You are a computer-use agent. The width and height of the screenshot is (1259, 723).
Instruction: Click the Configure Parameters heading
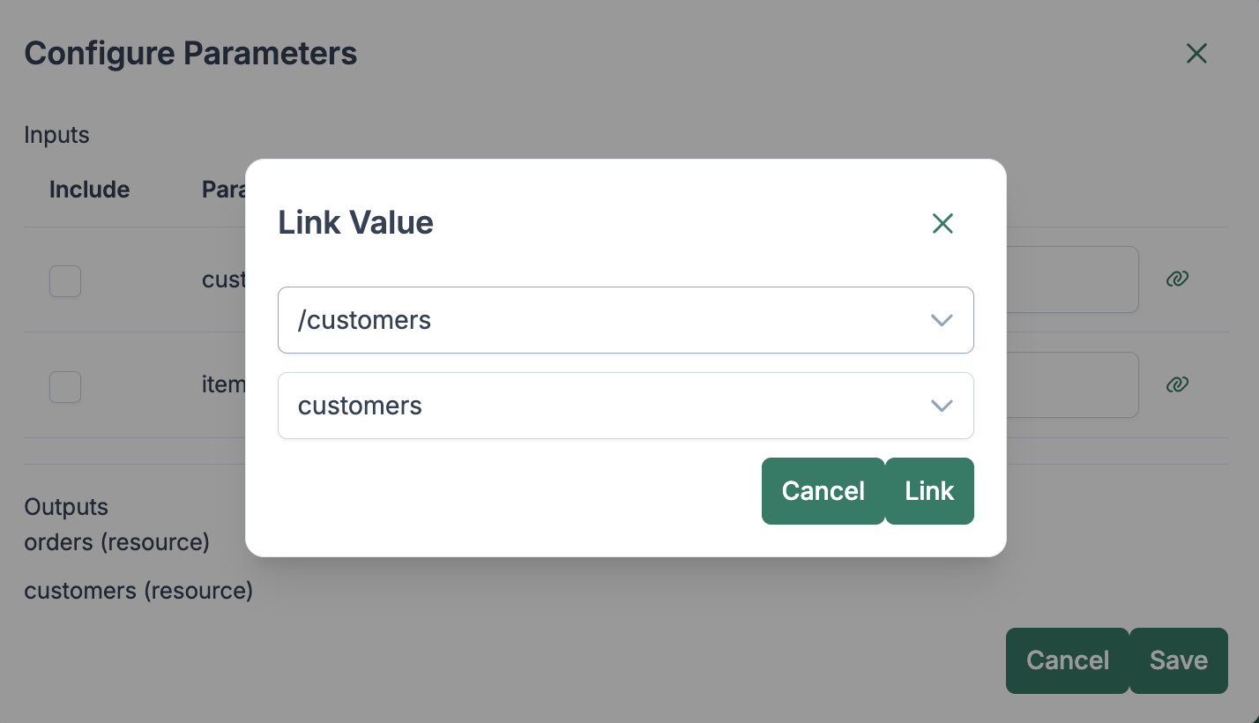click(190, 54)
